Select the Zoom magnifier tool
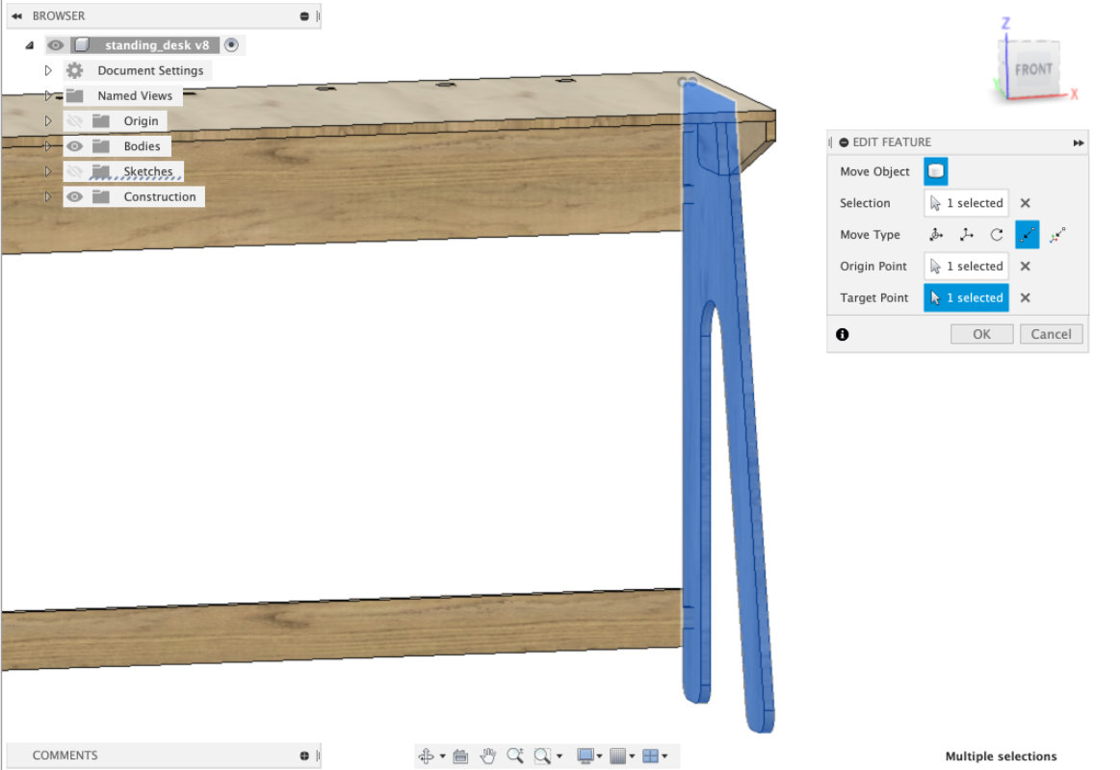This screenshot has width=1120, height=770. (515, 756)
